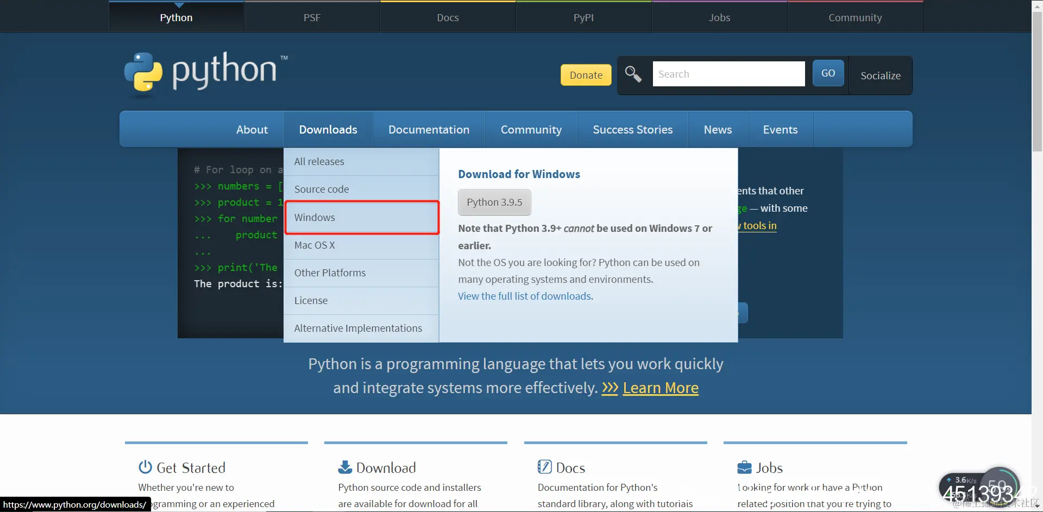Click the Docs section heading

570,467
